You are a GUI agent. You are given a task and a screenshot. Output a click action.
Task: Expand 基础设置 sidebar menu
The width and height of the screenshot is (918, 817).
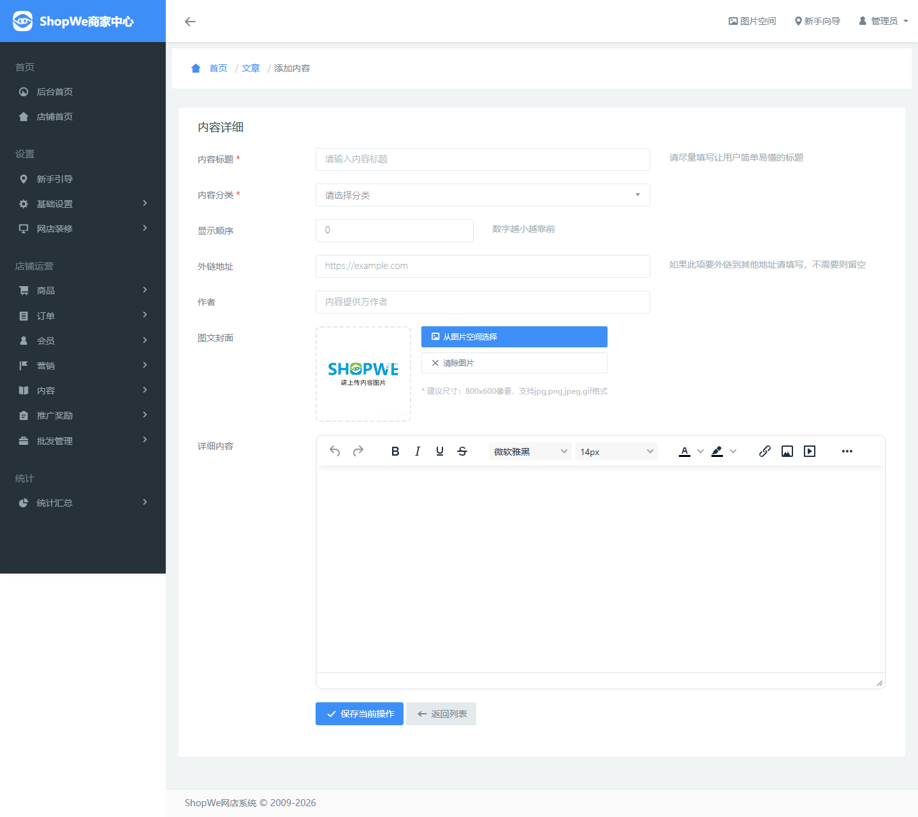[x=83, y=204]
